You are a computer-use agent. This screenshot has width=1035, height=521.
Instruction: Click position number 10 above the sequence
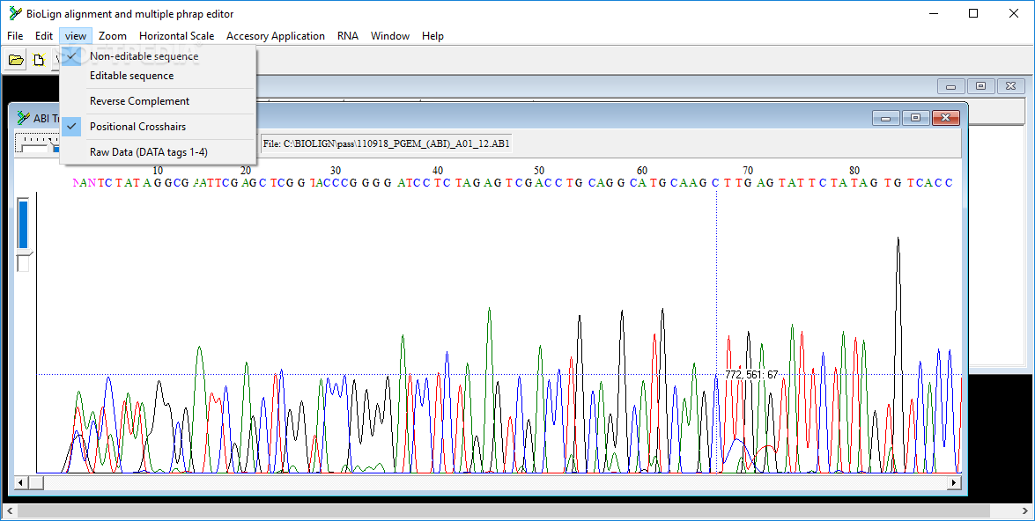click(158, 171)
